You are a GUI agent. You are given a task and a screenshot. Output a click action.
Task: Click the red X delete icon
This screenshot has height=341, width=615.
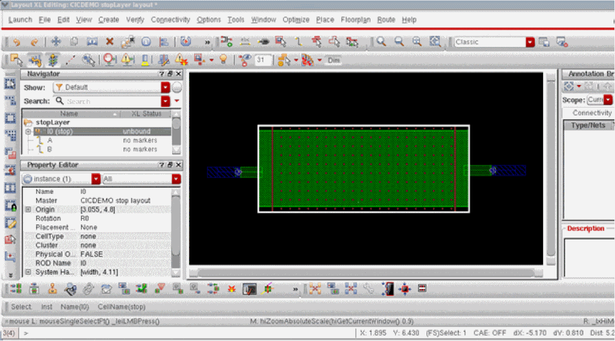tap(109, 42)
